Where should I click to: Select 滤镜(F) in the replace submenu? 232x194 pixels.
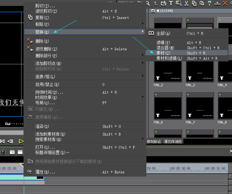(187, 43)
